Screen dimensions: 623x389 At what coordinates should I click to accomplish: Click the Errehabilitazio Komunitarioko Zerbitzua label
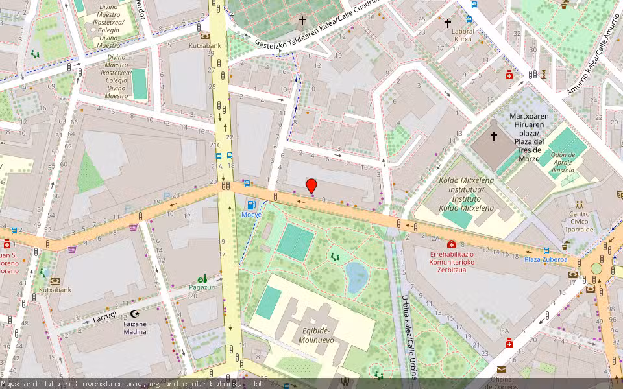(x=452, y=262)
